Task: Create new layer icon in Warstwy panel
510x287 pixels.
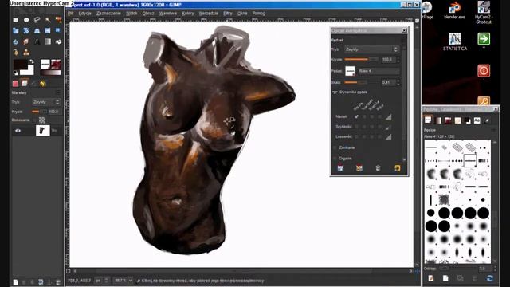Action: [x=16, y=282]
